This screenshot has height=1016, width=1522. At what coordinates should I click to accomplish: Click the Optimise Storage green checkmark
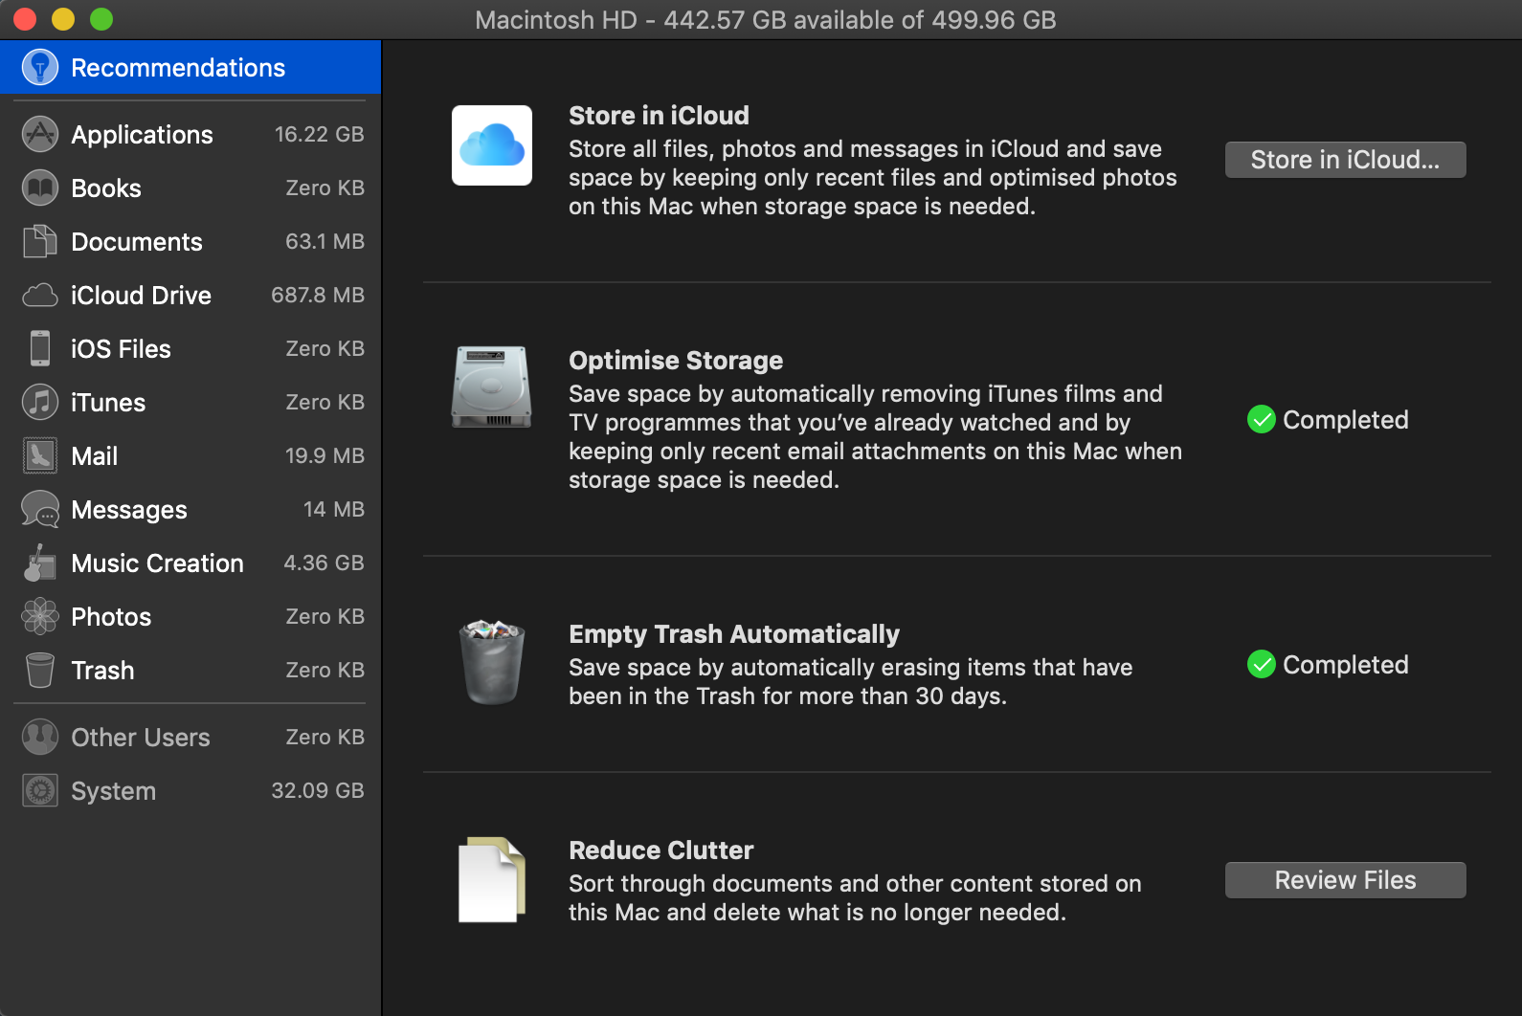click(1262, 419)
